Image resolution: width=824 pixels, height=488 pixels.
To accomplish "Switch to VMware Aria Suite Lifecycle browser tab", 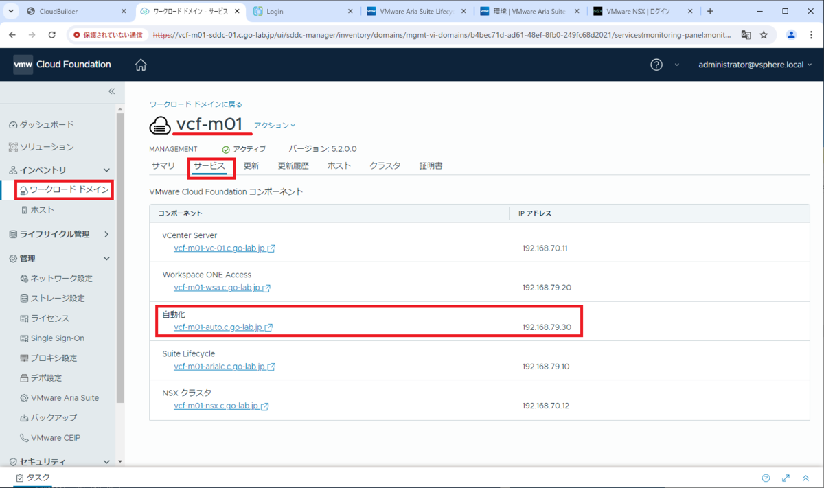I will click(x=417, y=11).
